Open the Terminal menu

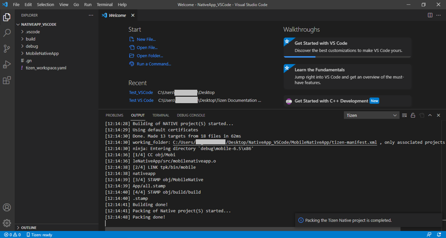click(x=105, y=4)
